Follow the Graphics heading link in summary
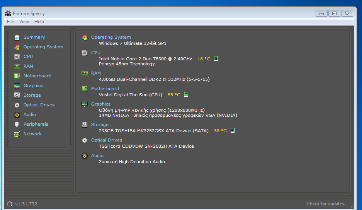The image size is (362, 210). pyautogui.click(x=101, y=104)
